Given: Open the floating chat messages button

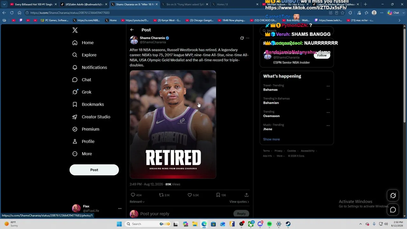Looking at the screenshot, I should click(393, 210).
